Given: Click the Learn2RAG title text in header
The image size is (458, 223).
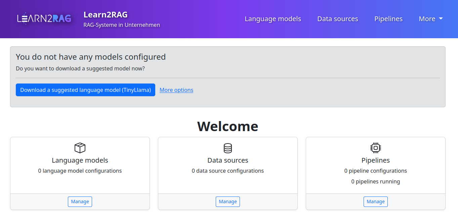Looking at the screenshot, I should pos(105,14).
